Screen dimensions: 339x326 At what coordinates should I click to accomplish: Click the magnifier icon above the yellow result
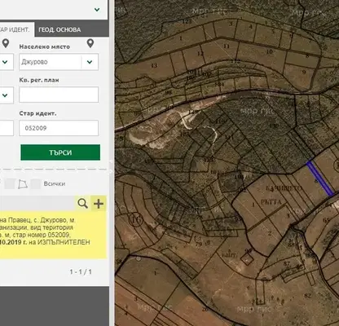(x=82, y=203)
